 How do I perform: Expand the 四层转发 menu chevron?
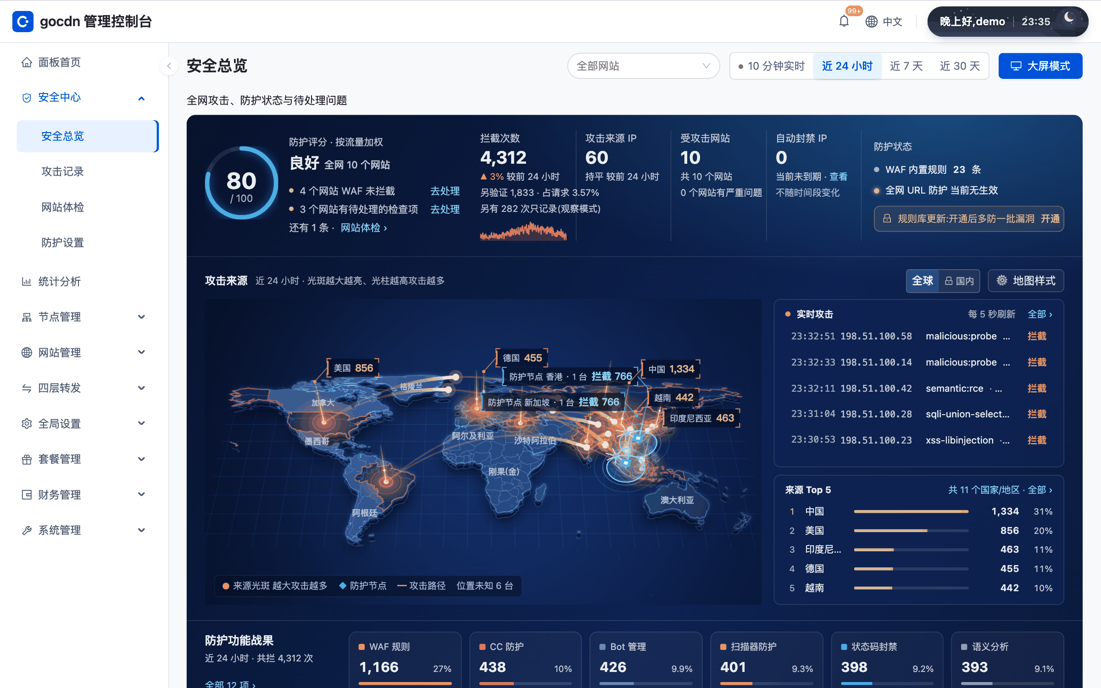pyautogui.click(x=141, y=388)
